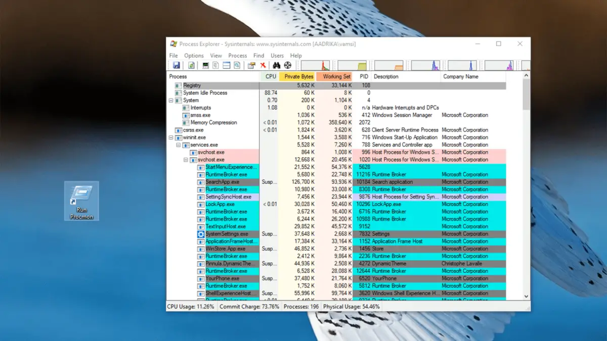Click the first CPU usage mini graph
Viewport: 607px width, 341px height.
315,65
